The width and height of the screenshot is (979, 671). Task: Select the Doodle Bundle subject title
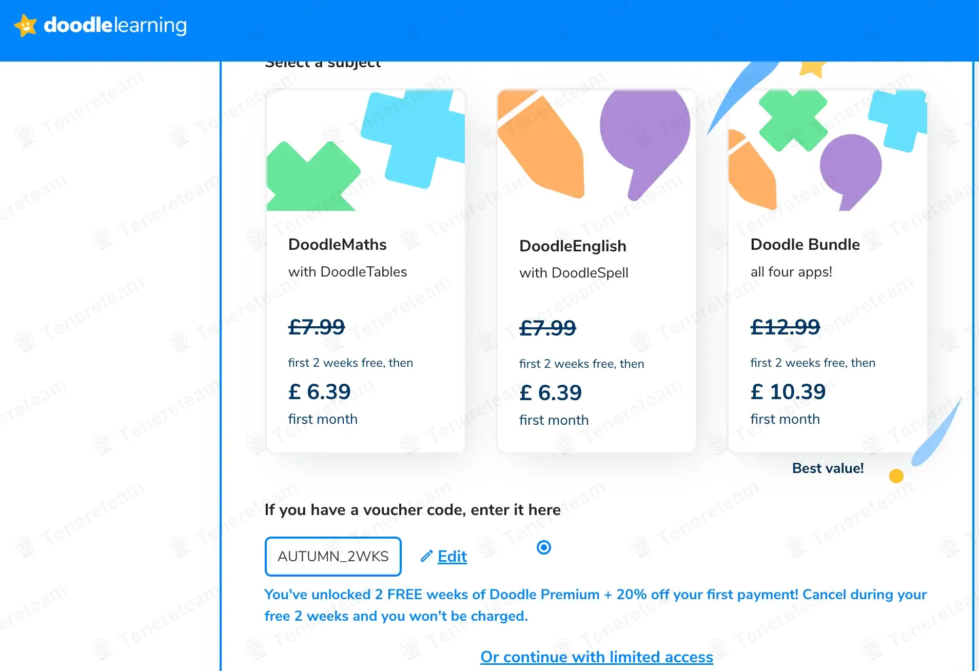click(x=805, y=245)
